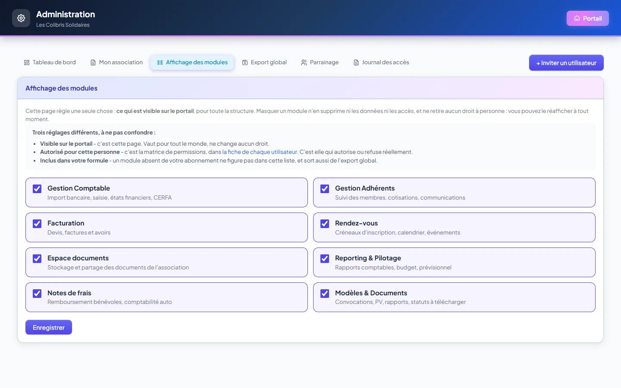Go to the Export global tab

[264, 63]
